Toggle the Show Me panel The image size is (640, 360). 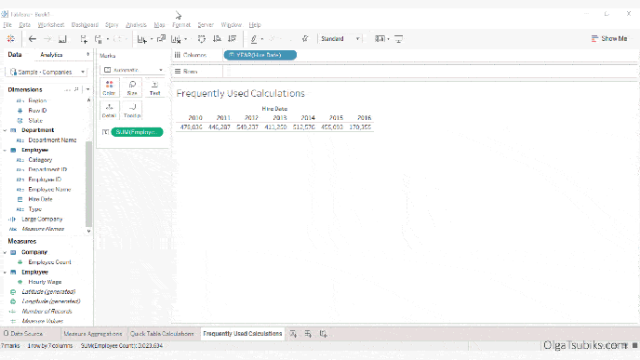[609, 38]
